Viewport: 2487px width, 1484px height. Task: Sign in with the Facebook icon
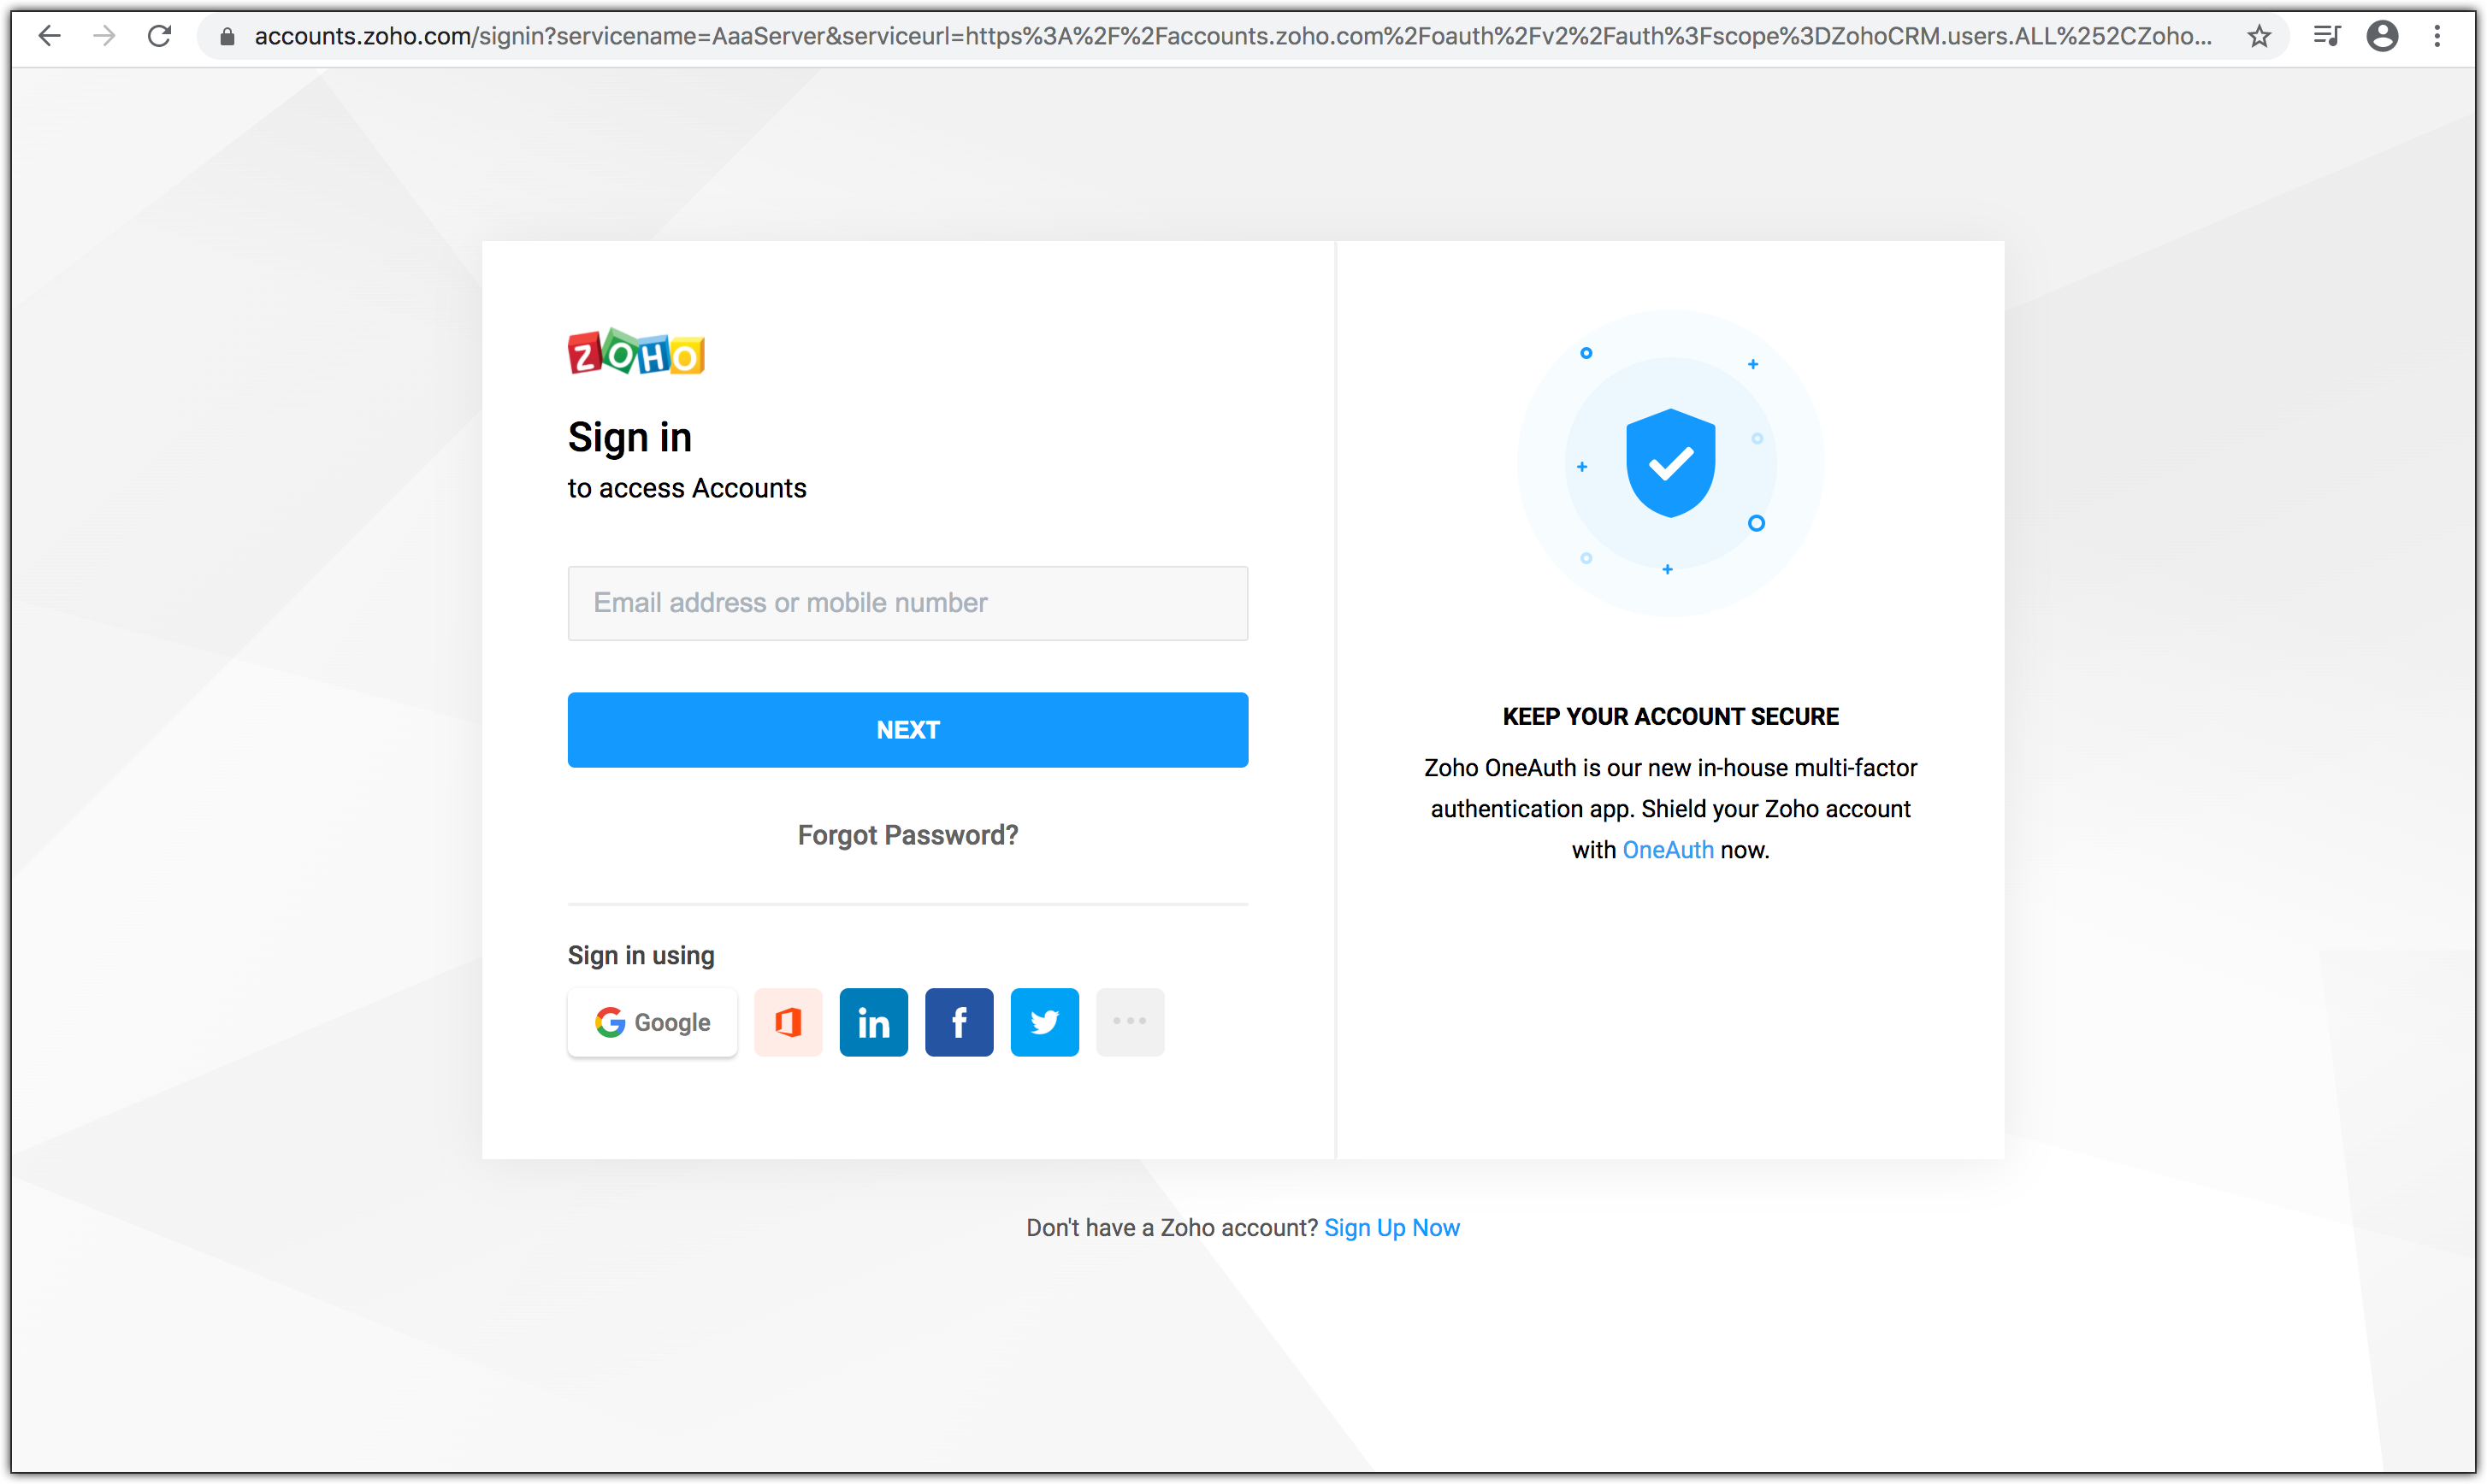959,1022
